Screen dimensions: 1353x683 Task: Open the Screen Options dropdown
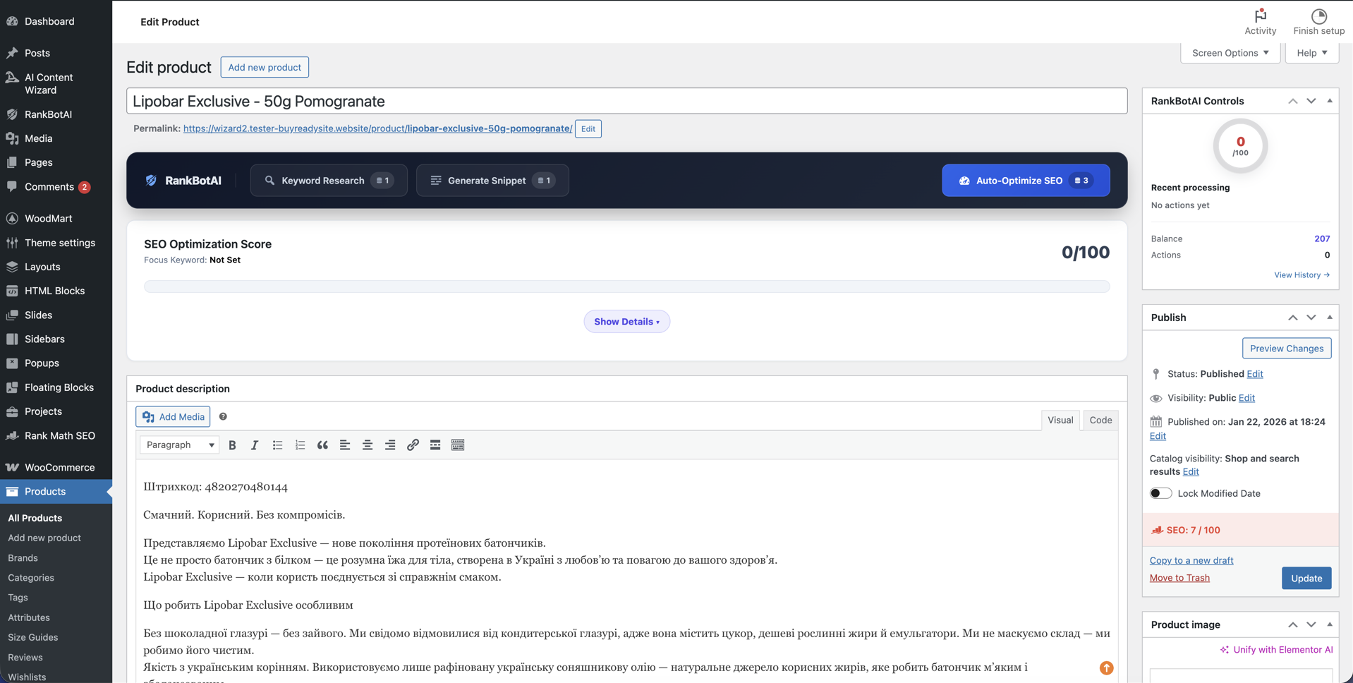click(x=1229, y=52)
